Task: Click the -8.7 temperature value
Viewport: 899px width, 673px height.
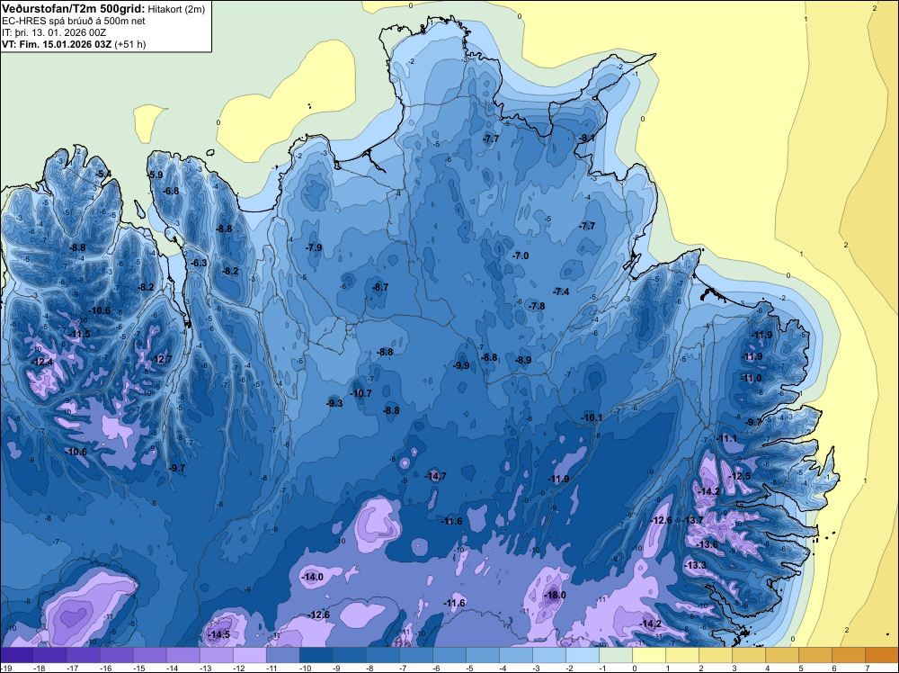Action: click(379, 287)
